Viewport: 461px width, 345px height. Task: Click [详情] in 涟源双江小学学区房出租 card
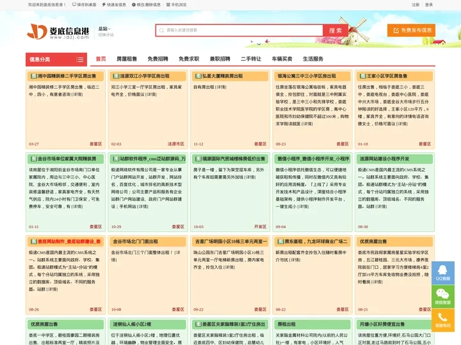pyautogui.click(x=151, y=95)
